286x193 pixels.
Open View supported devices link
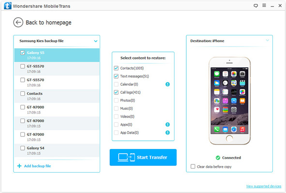[x=264, y=186]
